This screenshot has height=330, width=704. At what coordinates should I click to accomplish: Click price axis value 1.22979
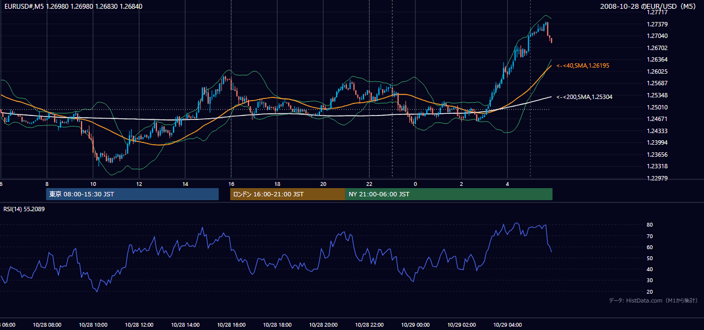coord(657,178)
